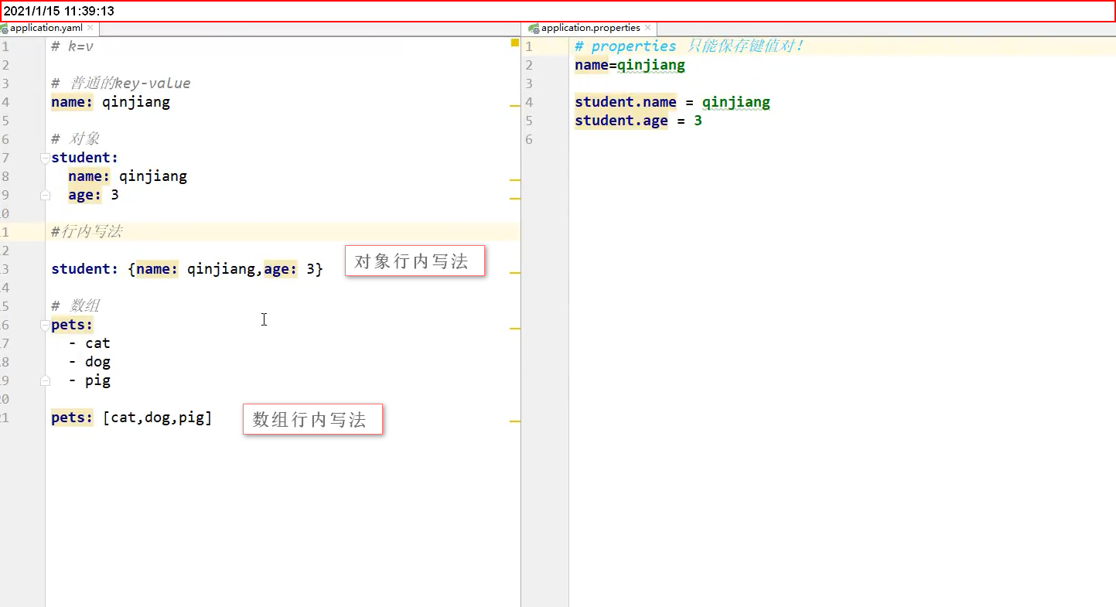Click the # 对象 comment line
The height and width of the screenshot is (607, 1116).
pyautogui.click(x=76, y=139)
